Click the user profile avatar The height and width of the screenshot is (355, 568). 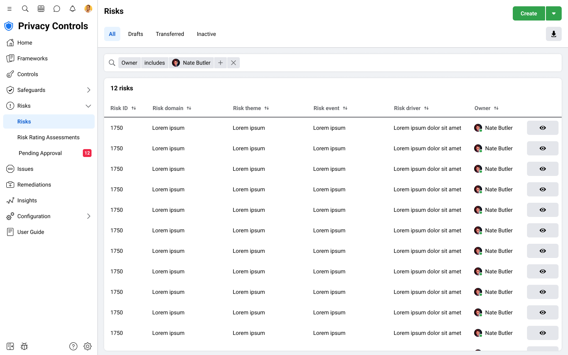coord(88,9)
